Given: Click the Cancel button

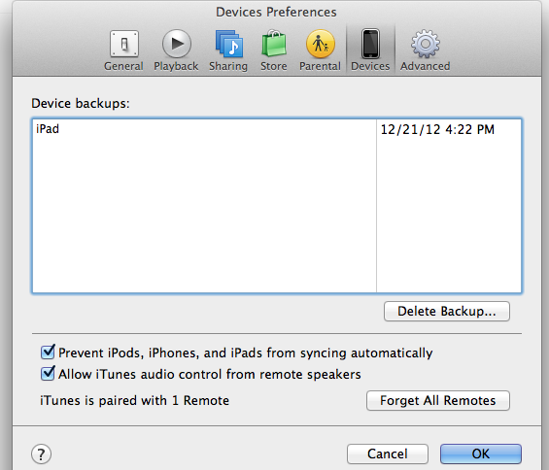Looking at the screenshot, I should click(x=388, y=453).
